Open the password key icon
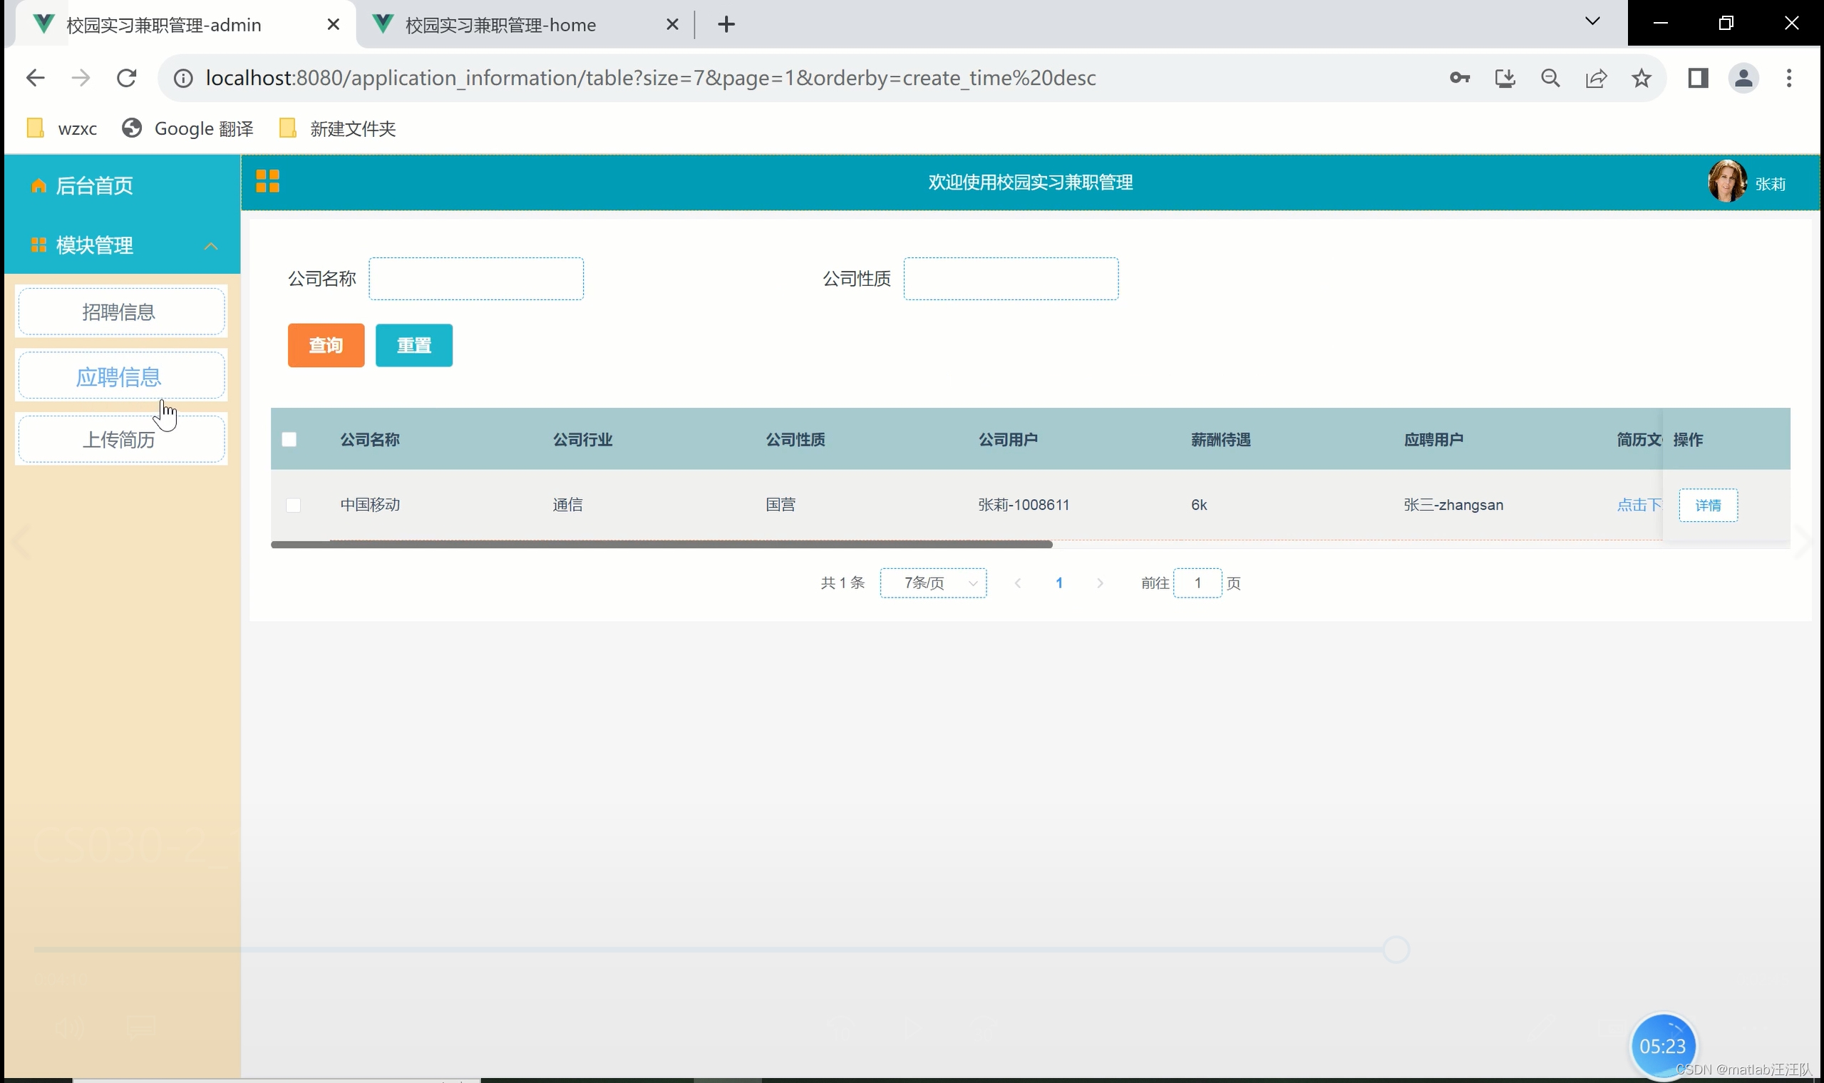The width and height of the screenshot is (1824, 1083). coord(1459,78)
